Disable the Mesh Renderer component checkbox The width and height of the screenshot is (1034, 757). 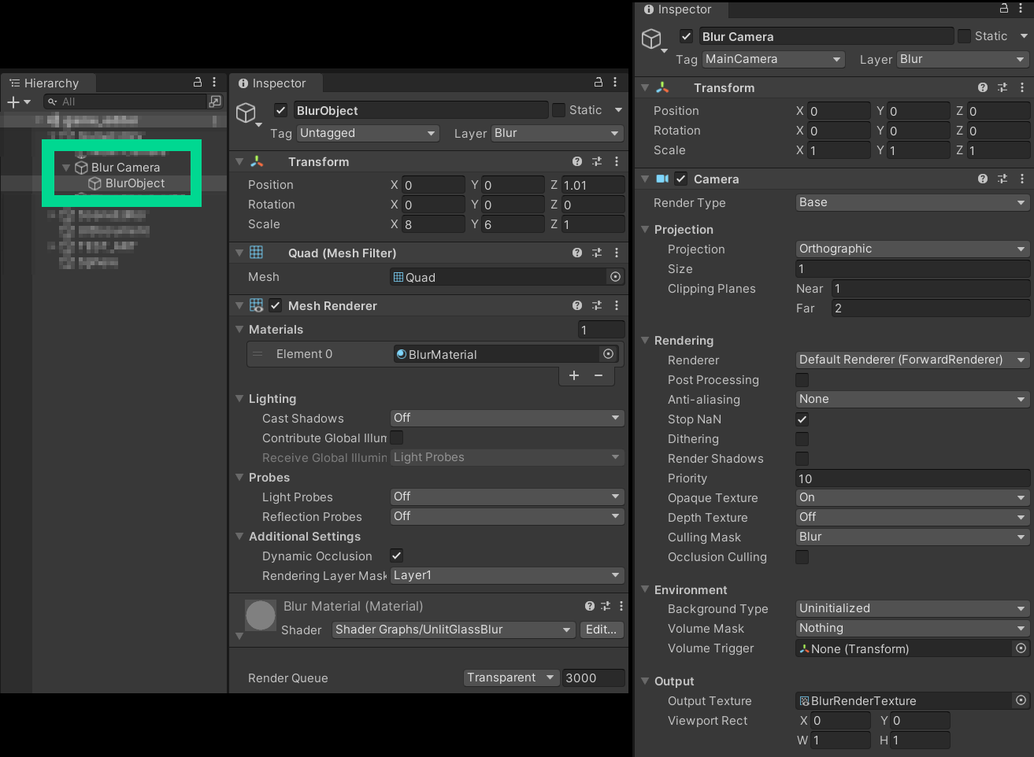coord(276,305)
